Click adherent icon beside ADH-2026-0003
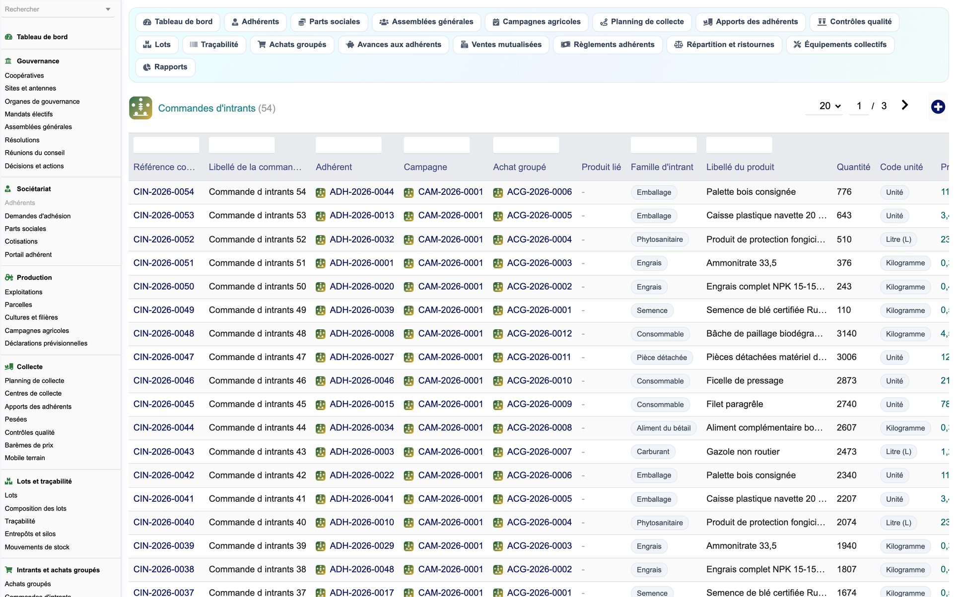The height and width of the screenshot is (597, 966). point(321,452)
